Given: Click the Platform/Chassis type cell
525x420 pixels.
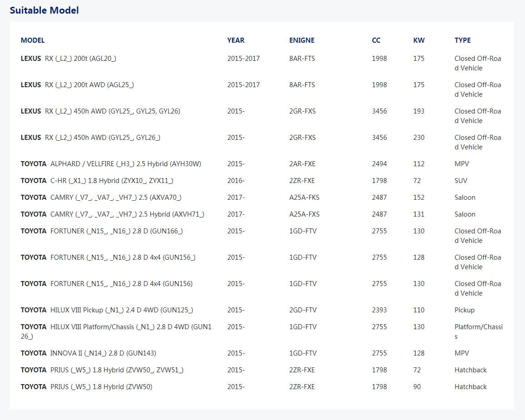Looking at the screenshot, I should tap(479, 331).
